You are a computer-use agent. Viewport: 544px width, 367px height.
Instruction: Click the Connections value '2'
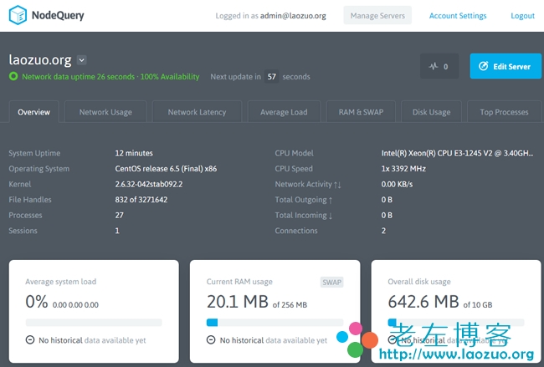383,231
